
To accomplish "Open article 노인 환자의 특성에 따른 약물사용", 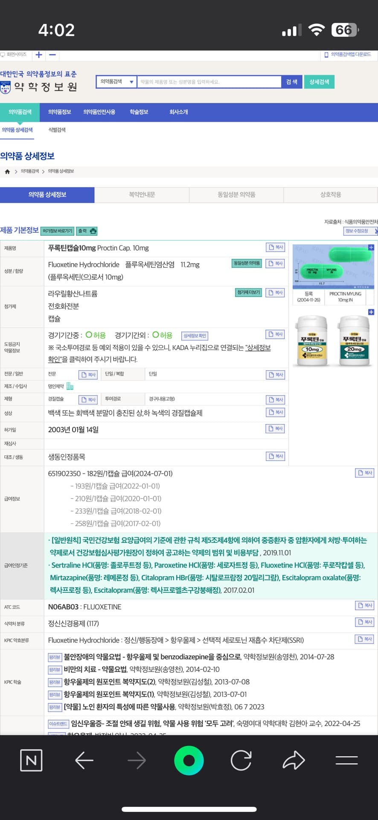I will [120, 707].
